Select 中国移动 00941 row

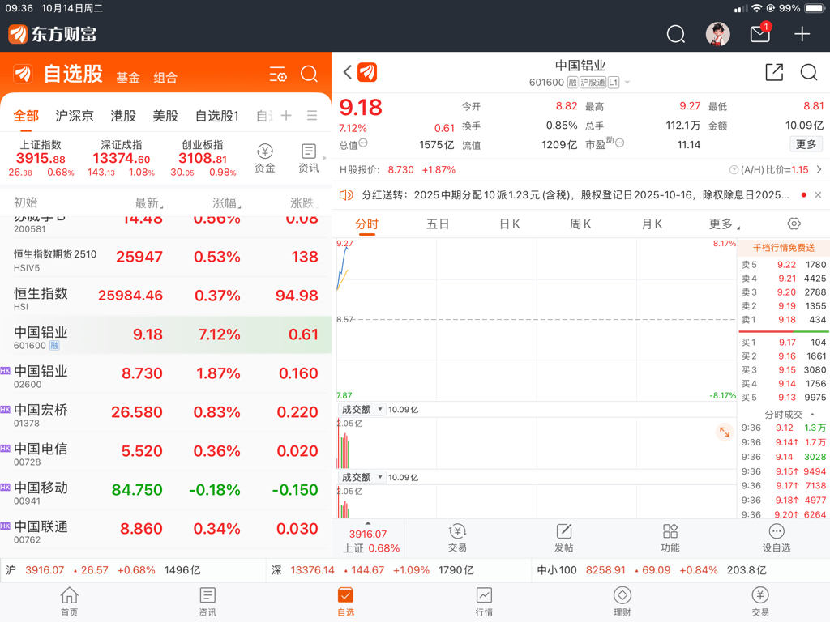coord(165,490)
